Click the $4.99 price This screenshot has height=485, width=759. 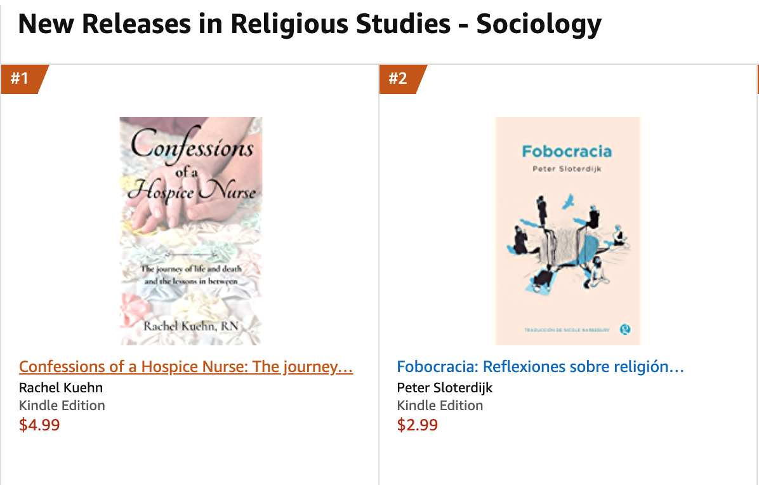[x=39, y=425]
